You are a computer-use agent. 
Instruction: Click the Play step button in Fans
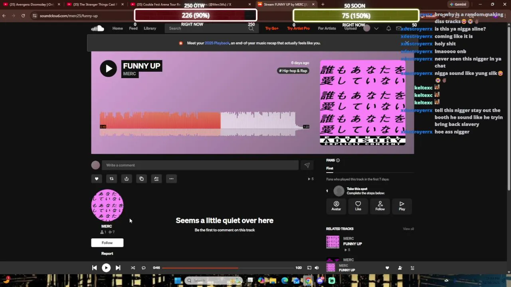402,206
